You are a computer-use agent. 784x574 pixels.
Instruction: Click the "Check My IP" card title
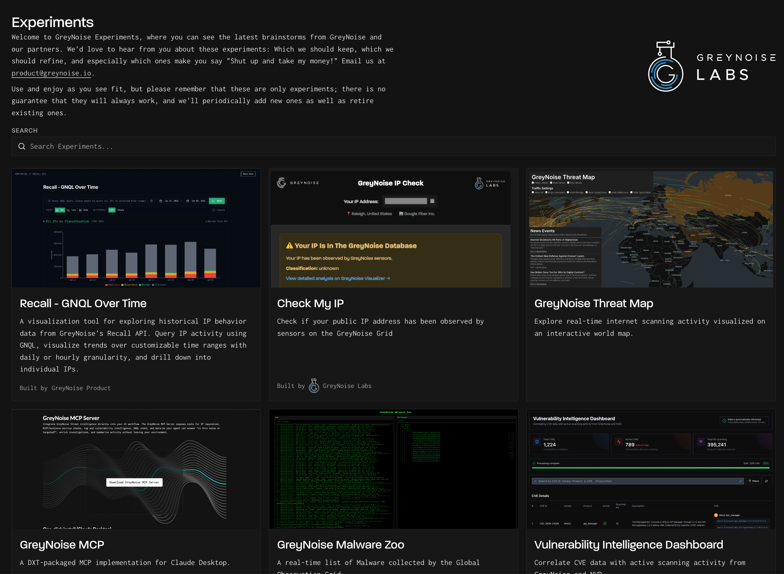[x=310, y=303]
